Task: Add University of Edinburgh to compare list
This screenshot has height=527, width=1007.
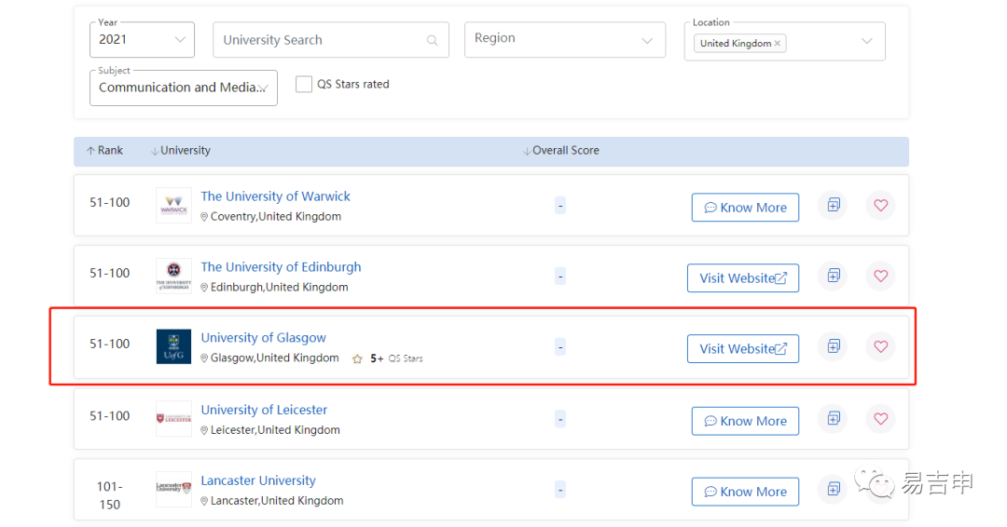Action: tap(833, 276)
